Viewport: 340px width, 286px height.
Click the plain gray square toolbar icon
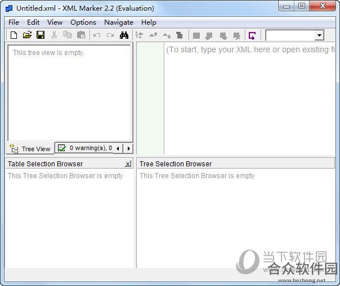click(196, 35)
